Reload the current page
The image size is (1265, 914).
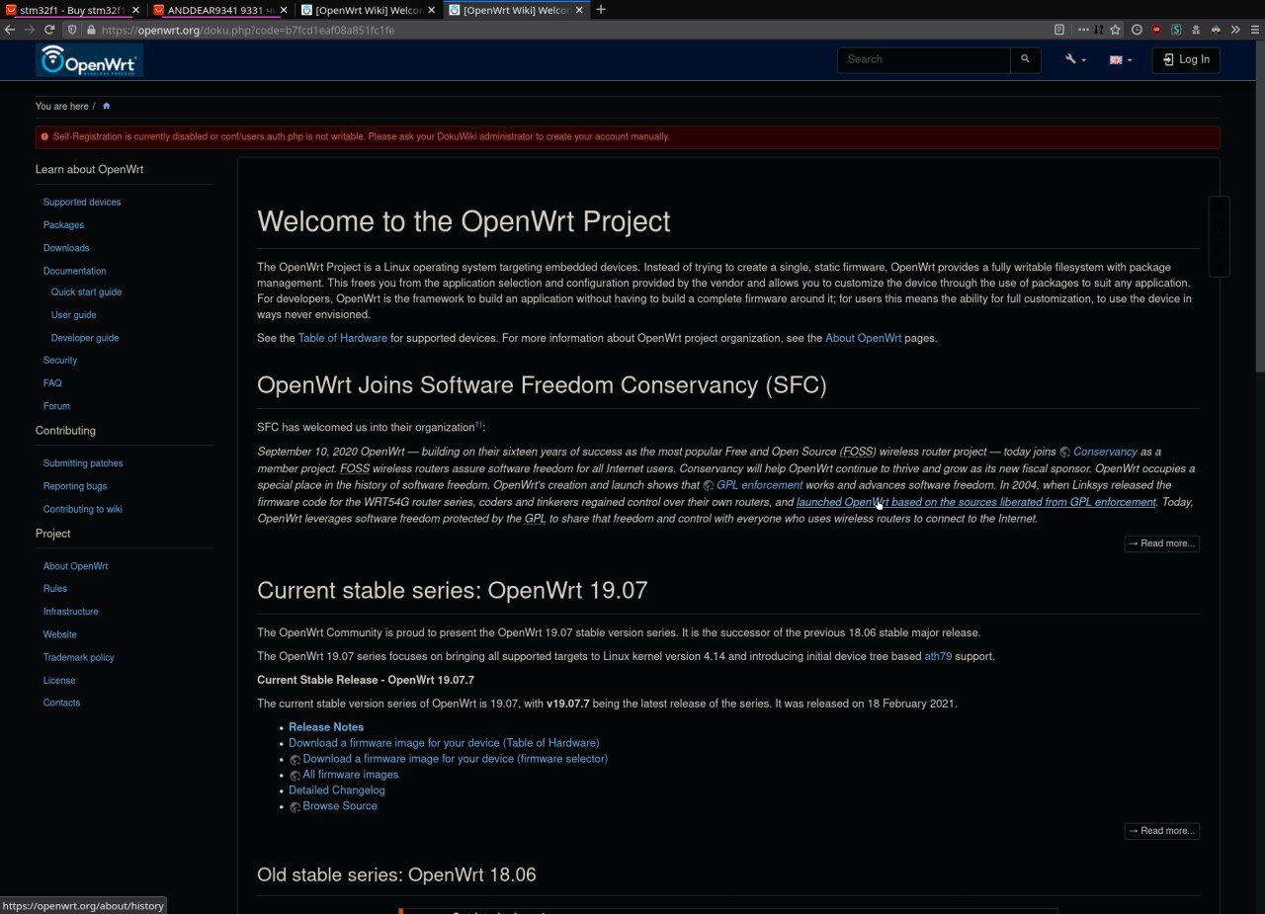49,30
